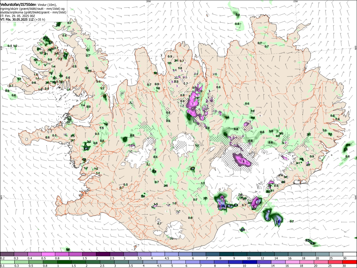Click the 4.7 precipitation value on east coast
Viewport: 357px width, 268px height.
308,165
